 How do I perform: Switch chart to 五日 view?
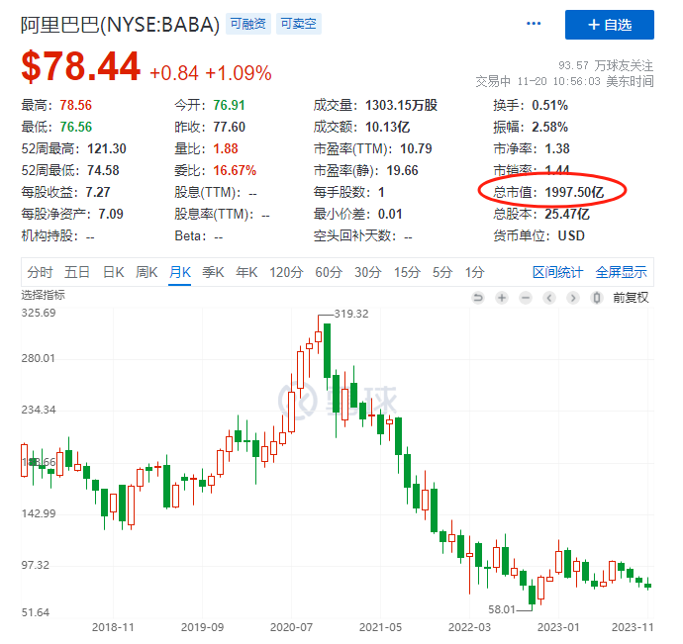click(77, 273)
